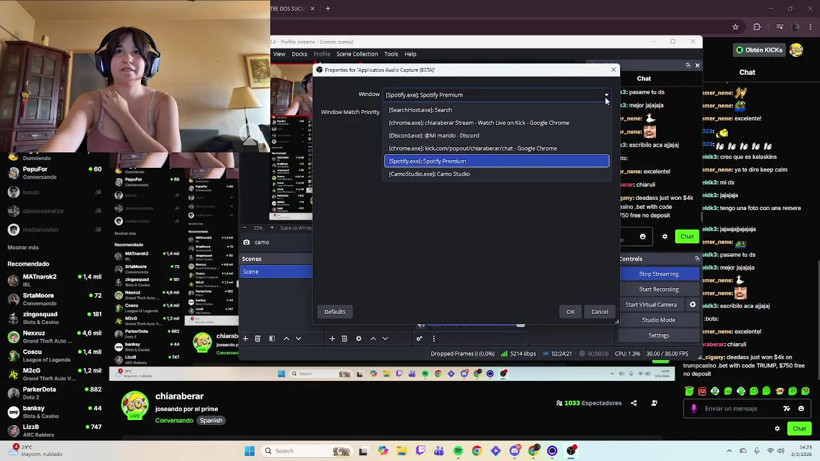
Task: Open Spotify from the Windows taskbar
Action: [x=458, y=451]
